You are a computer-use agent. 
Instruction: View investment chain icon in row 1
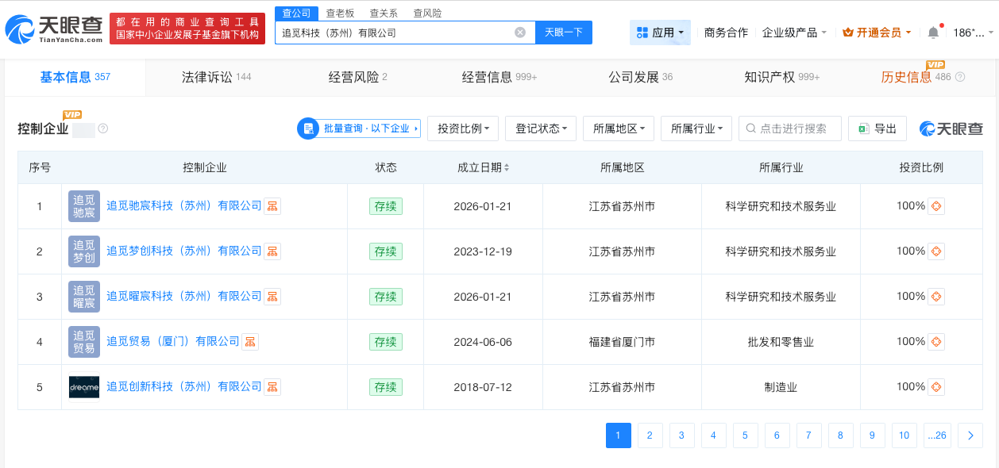pos(936,206)
